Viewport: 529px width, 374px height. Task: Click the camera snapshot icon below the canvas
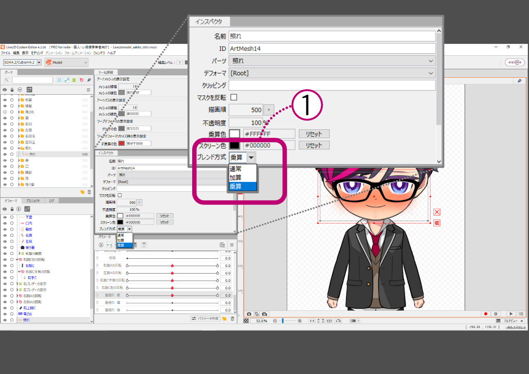click(249, 314)
